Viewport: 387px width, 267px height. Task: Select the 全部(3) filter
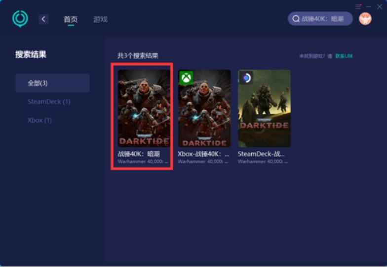[52, 83]
